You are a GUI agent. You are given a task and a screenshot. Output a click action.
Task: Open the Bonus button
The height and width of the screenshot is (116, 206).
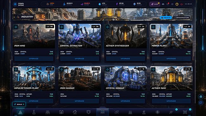[19, 104]
